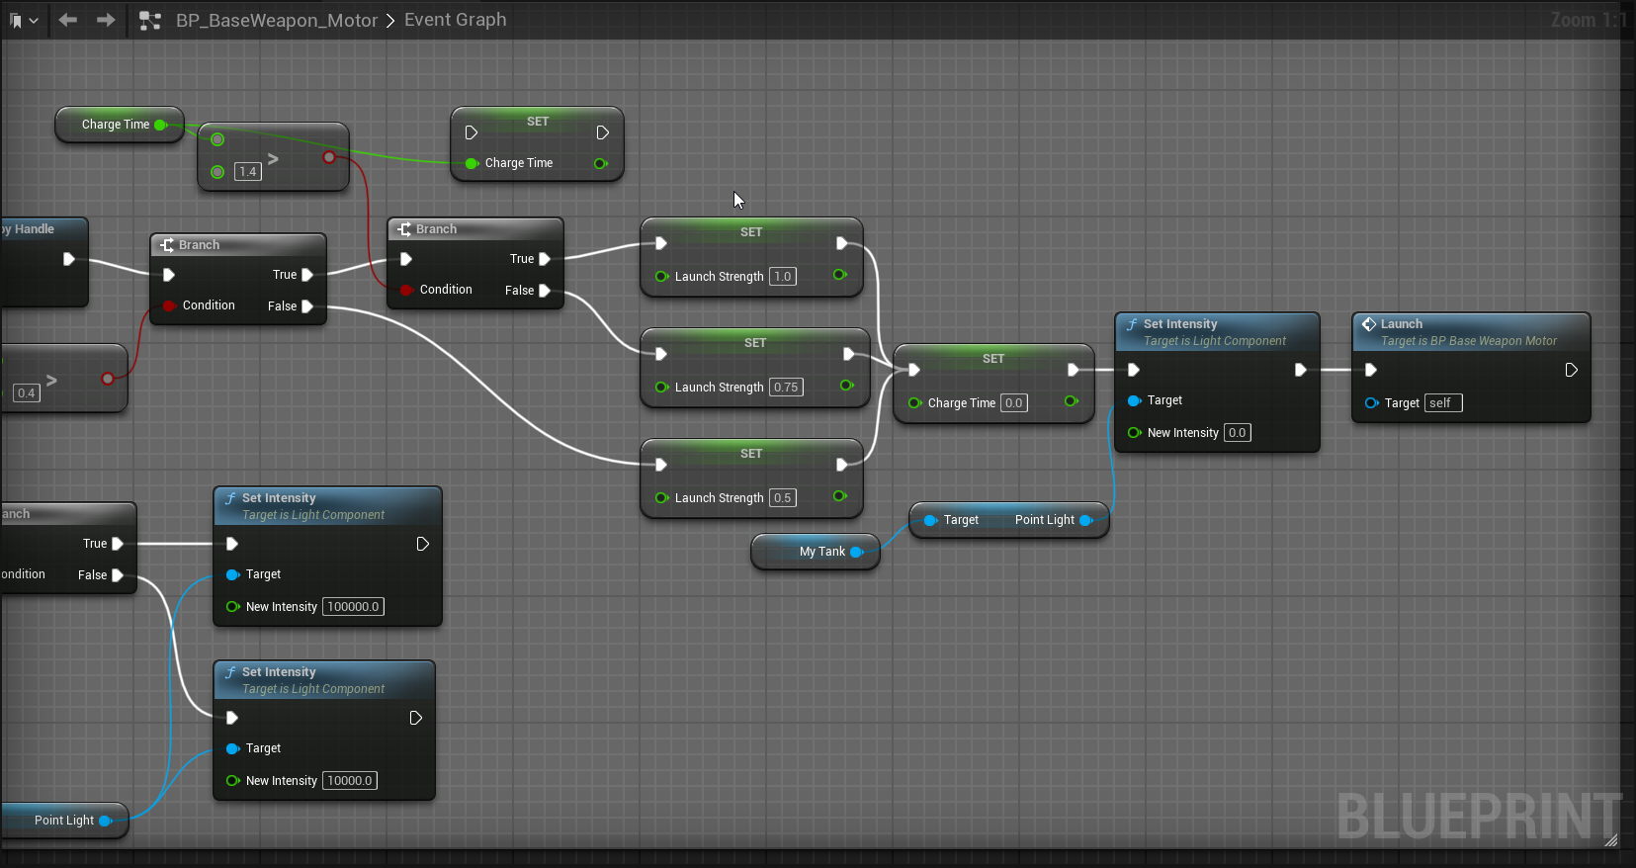This screenshot has width=1636, height=868.
Task: Edit Charge Time 0.0 value field
Action: tap(1014, 403)
